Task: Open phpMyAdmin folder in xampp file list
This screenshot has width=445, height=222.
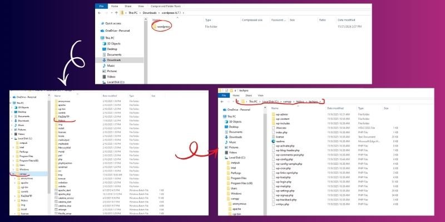Action: click(62, 163)
